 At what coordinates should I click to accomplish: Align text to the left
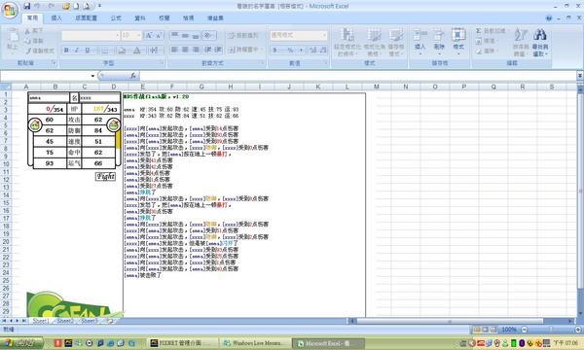coord(174,50)
